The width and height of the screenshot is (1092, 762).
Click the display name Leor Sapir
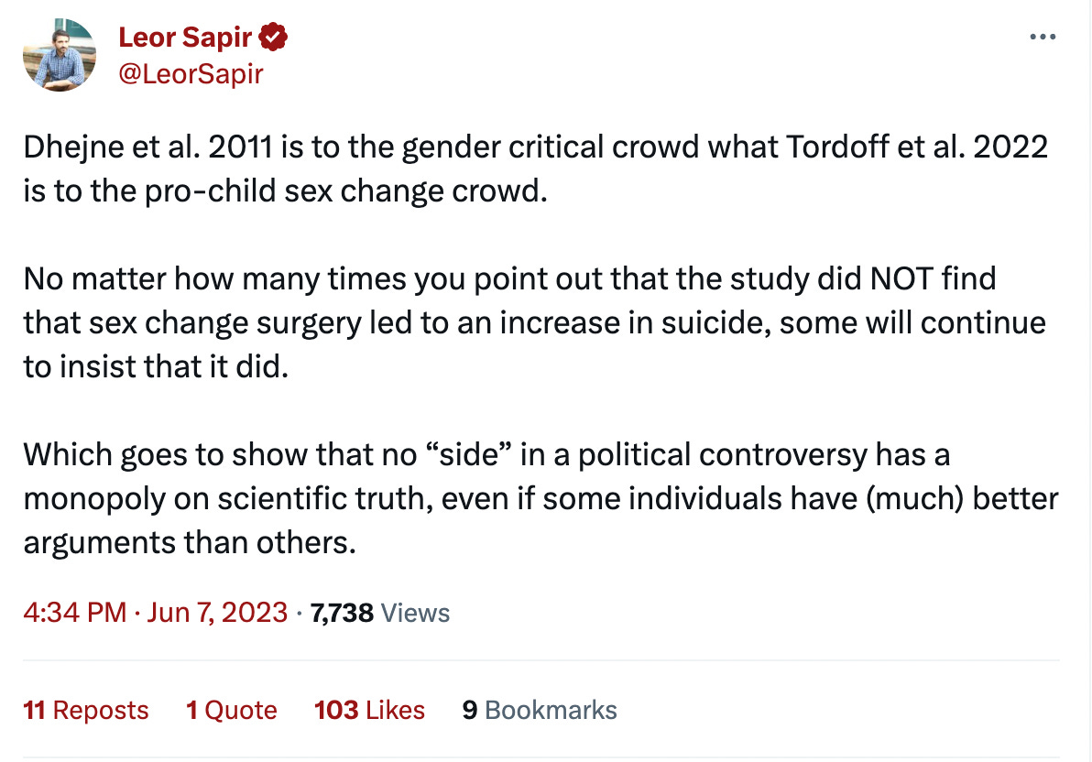coord(183,37)
